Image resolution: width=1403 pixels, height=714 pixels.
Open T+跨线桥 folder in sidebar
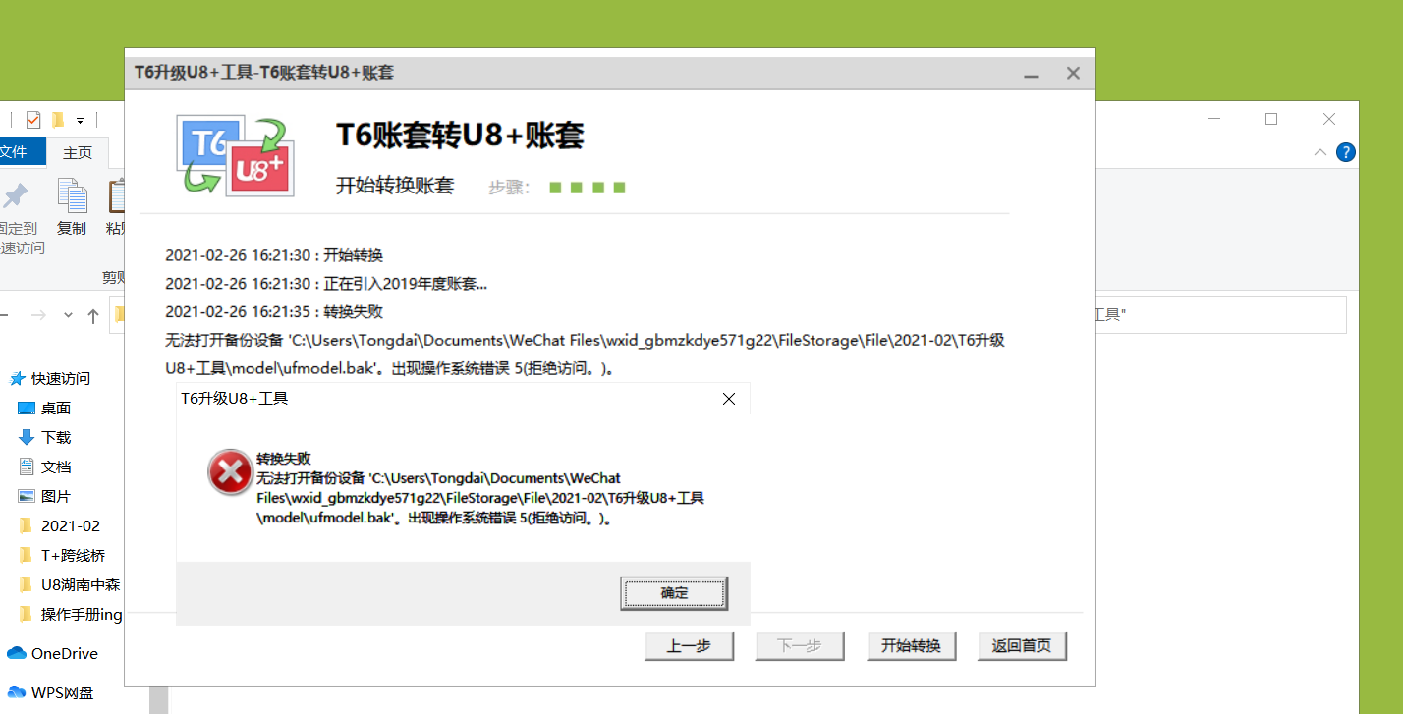62,555
